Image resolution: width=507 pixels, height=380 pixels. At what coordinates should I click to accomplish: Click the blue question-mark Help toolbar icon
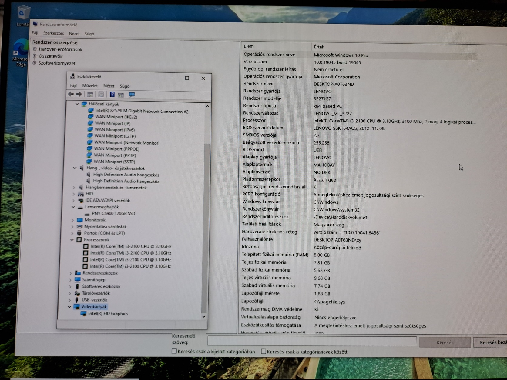112,95
